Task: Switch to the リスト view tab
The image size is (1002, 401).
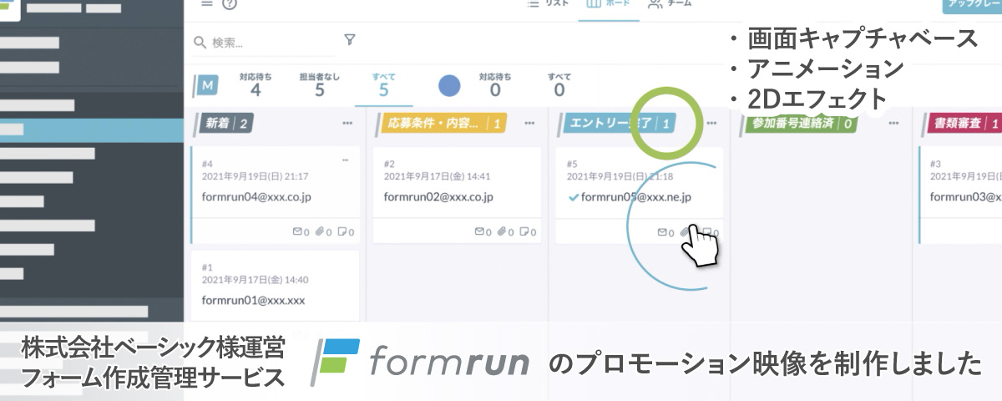Action: (549, 4)
